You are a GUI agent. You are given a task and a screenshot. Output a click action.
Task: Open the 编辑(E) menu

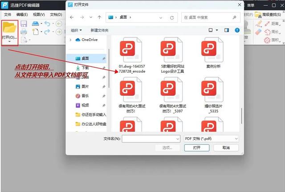coord(22,15)
